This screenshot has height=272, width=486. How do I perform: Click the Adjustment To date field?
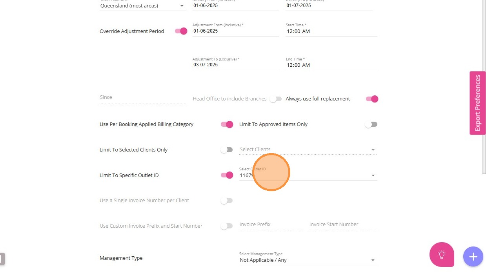(x=235, y=65)
